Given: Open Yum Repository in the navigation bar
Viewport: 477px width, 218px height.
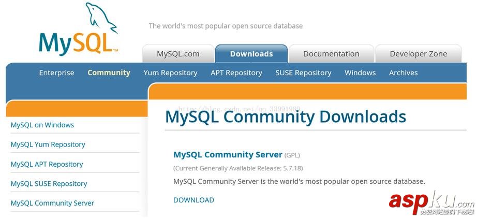Looking at the screenshot, I should click(170, 73).
